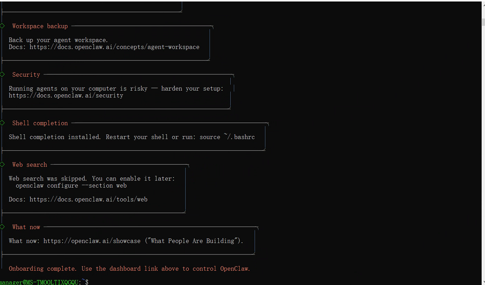Open the openclaw.ai/showcase URL

pyautogui.click(x=92, y=241)
